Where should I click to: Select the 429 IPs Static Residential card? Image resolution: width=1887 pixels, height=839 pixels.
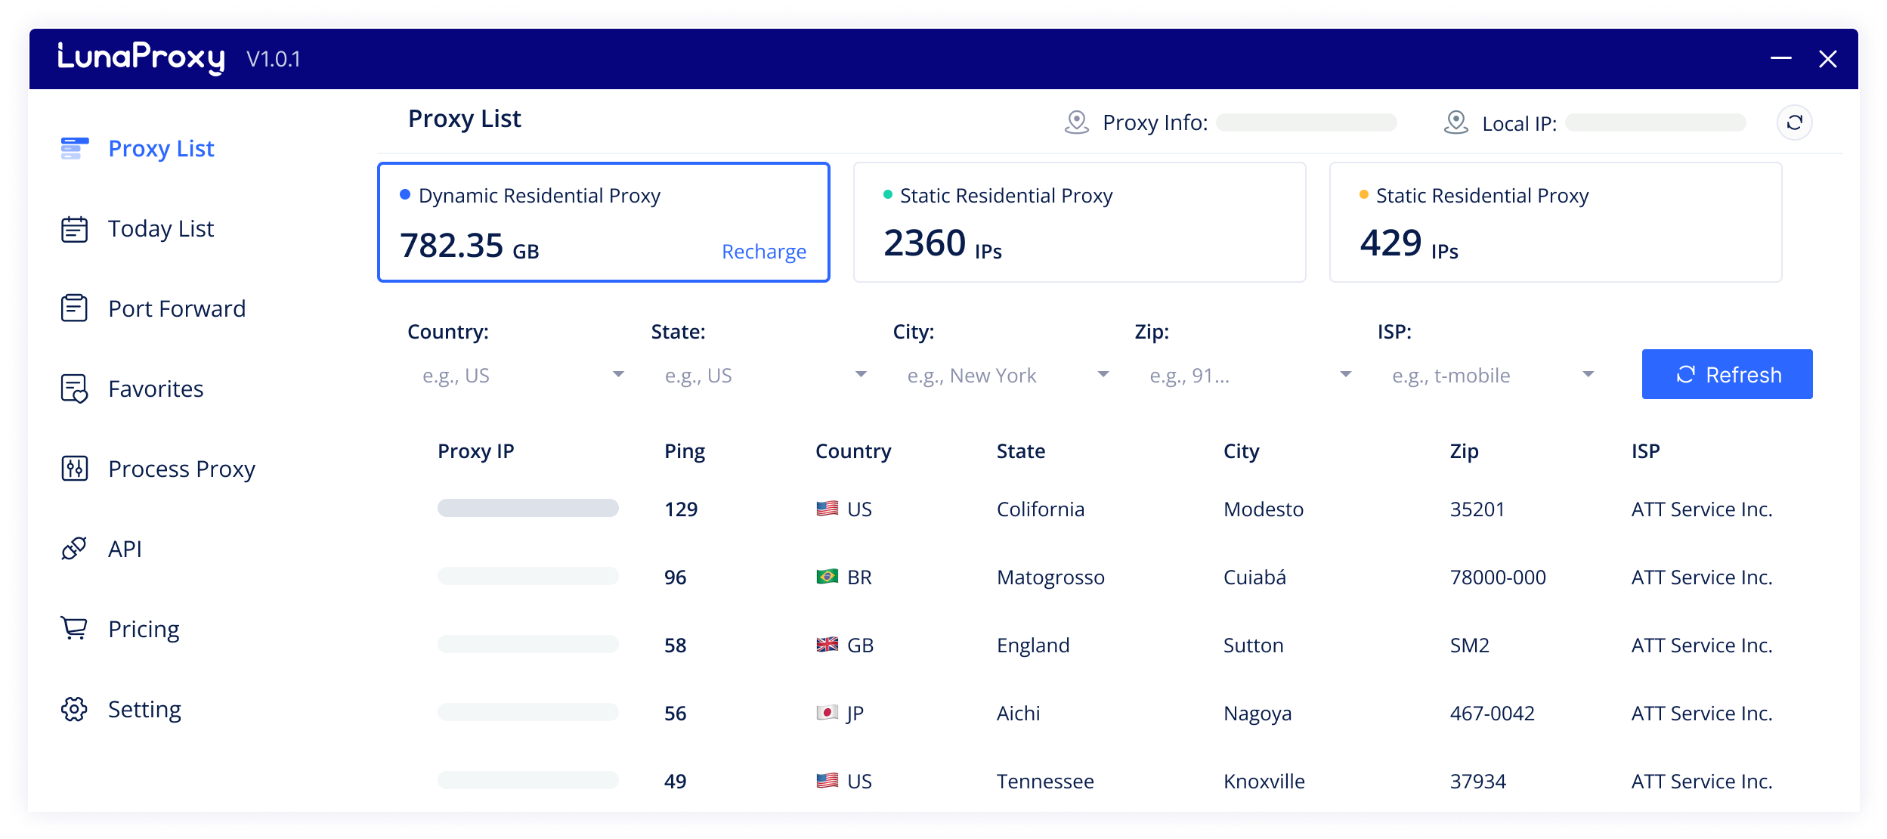pyautogui.click(x=1555, y=222)
